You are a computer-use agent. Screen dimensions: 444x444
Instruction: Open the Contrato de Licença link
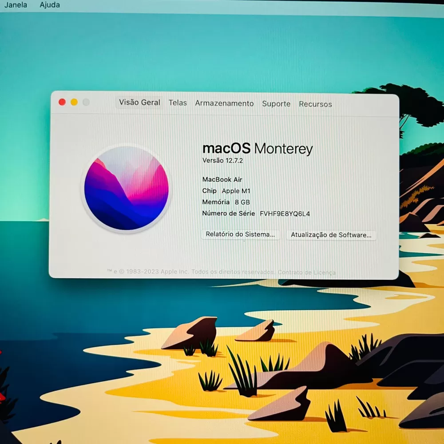click(306, 273)
